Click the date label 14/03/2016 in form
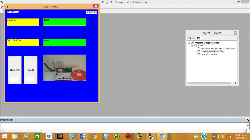This screenshot has height=140, width=250. (92, 12)
